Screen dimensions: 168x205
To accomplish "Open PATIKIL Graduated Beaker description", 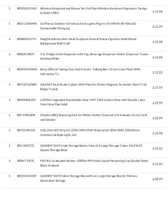I will tap(94, 163).
